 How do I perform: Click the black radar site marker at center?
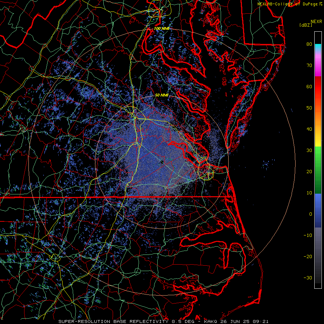tap(162, 162)
